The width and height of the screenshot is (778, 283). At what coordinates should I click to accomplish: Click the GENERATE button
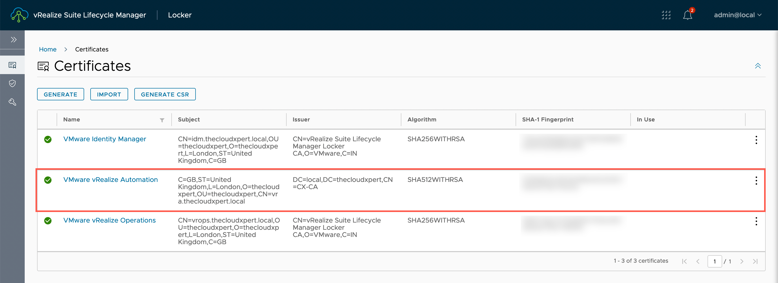(60, 94)
